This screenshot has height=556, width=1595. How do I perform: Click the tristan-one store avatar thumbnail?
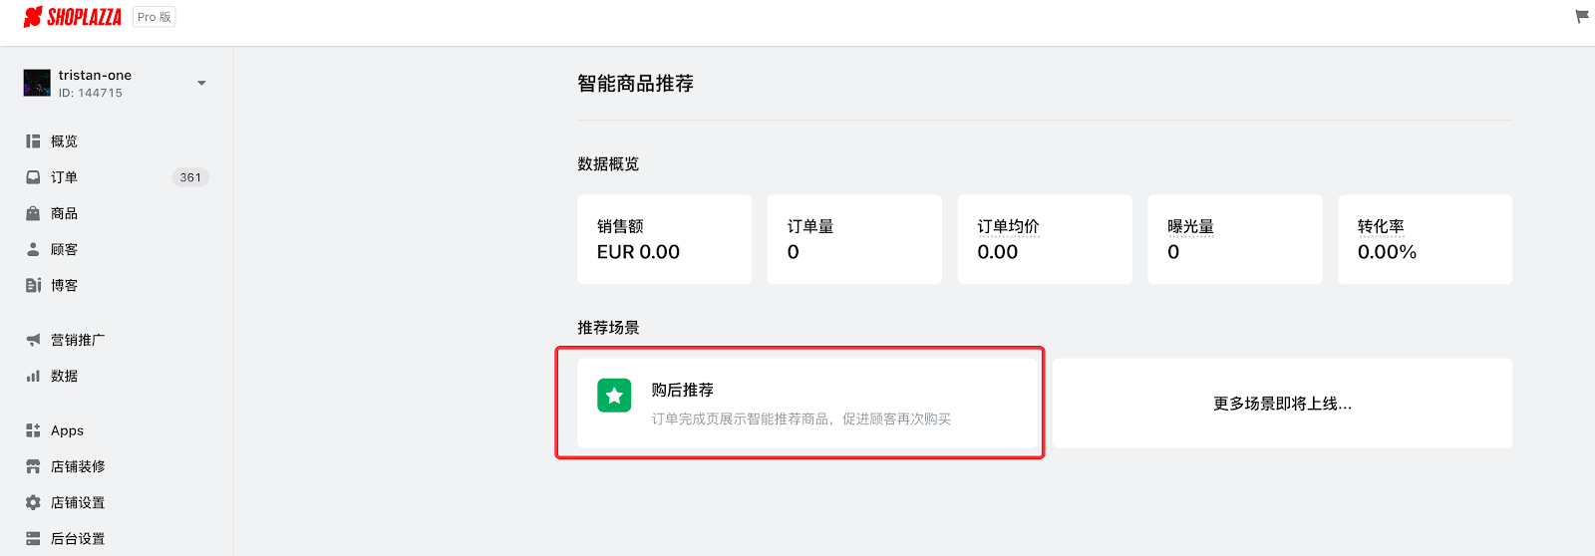click(x=37, y=83)
